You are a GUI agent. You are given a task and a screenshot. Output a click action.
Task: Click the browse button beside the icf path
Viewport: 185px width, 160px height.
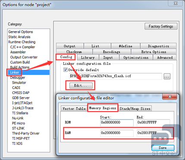coord(167,76)
